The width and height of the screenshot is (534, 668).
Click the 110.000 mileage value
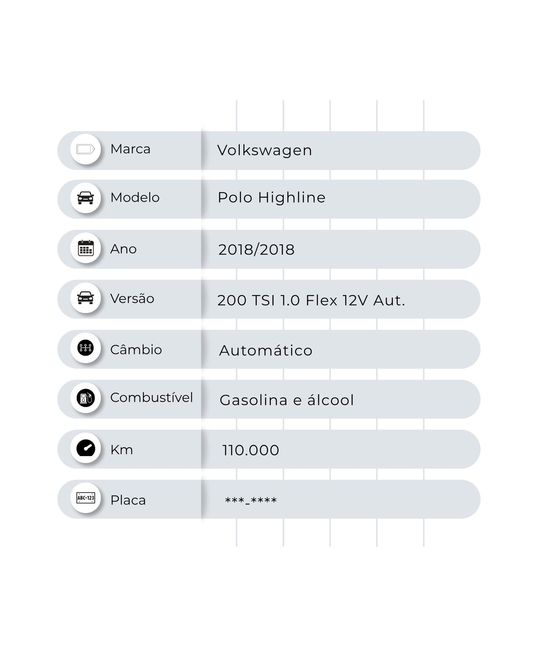pyautogui.click(x=251, y=450)
